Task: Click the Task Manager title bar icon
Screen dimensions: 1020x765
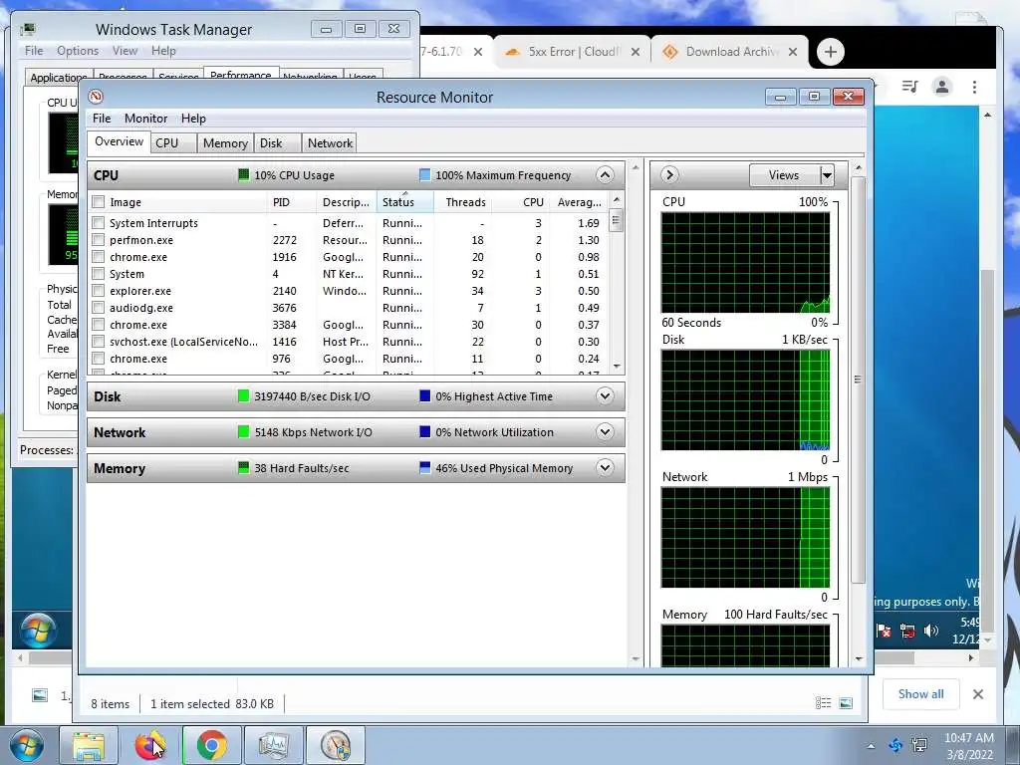Action: click(x=28, y=29)
